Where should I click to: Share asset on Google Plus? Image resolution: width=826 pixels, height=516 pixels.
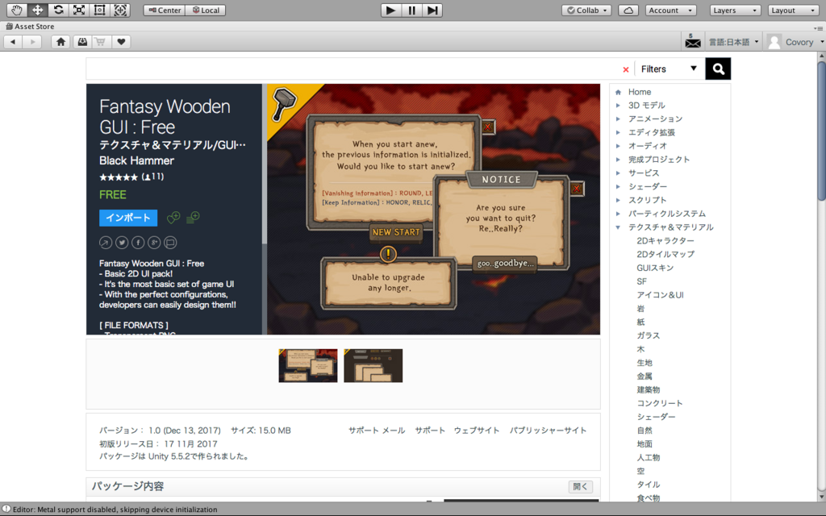(154, 243)
